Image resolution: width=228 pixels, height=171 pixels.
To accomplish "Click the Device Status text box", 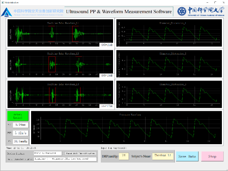I will click(x=48, y=154).
